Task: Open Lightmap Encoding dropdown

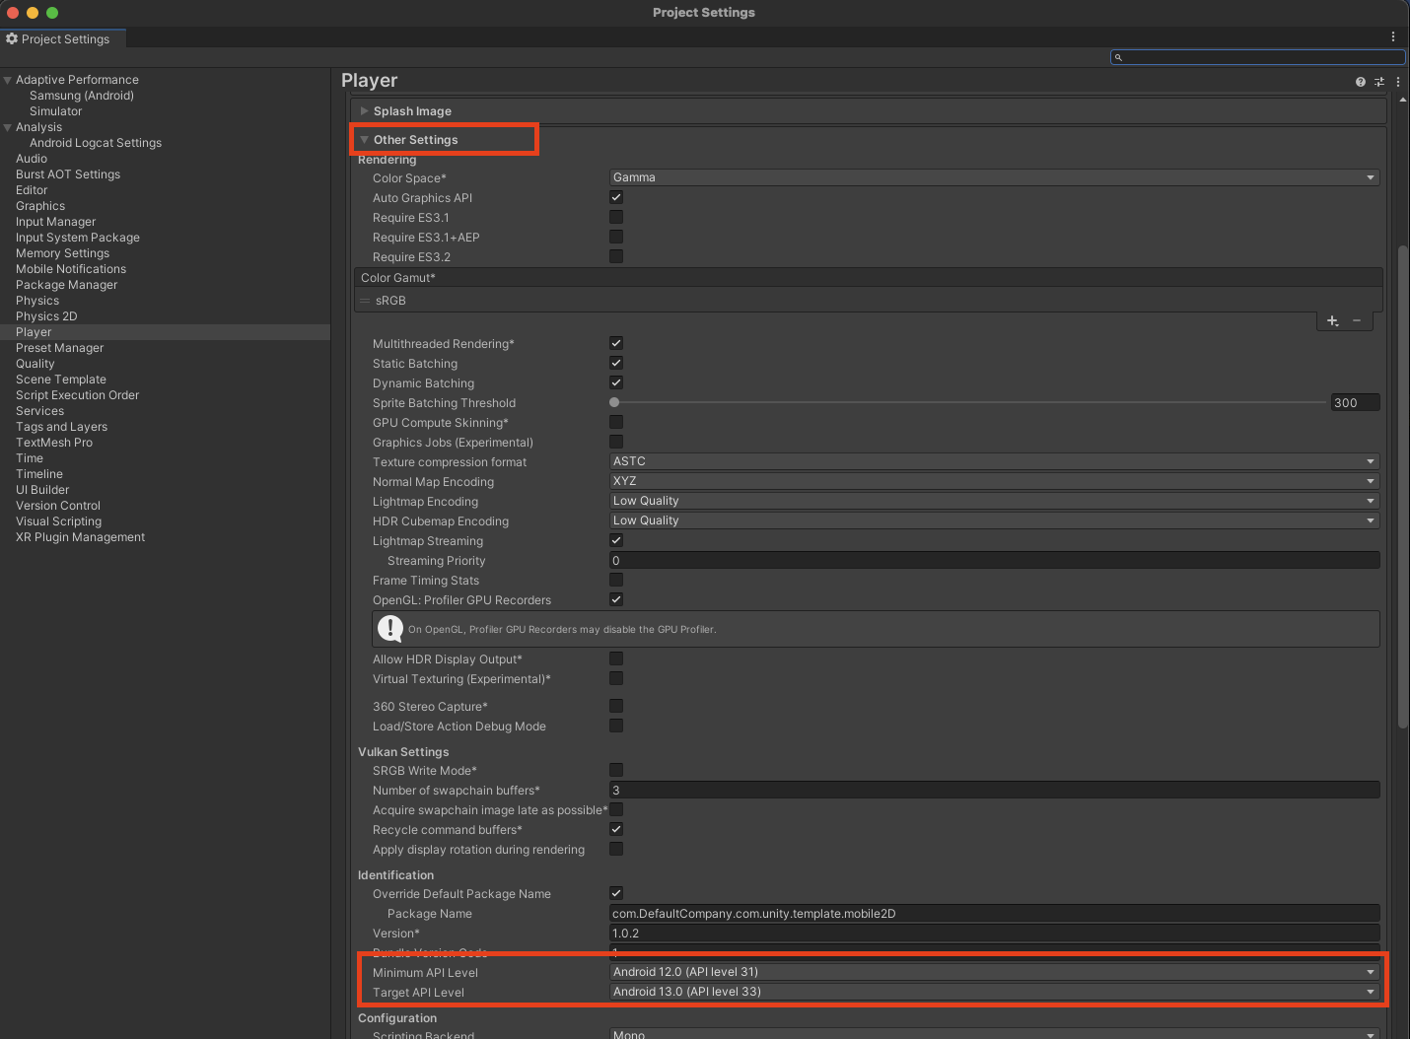Action: pos(994,501)
